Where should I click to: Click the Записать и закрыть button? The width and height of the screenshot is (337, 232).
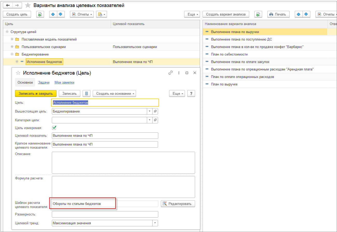35,93
